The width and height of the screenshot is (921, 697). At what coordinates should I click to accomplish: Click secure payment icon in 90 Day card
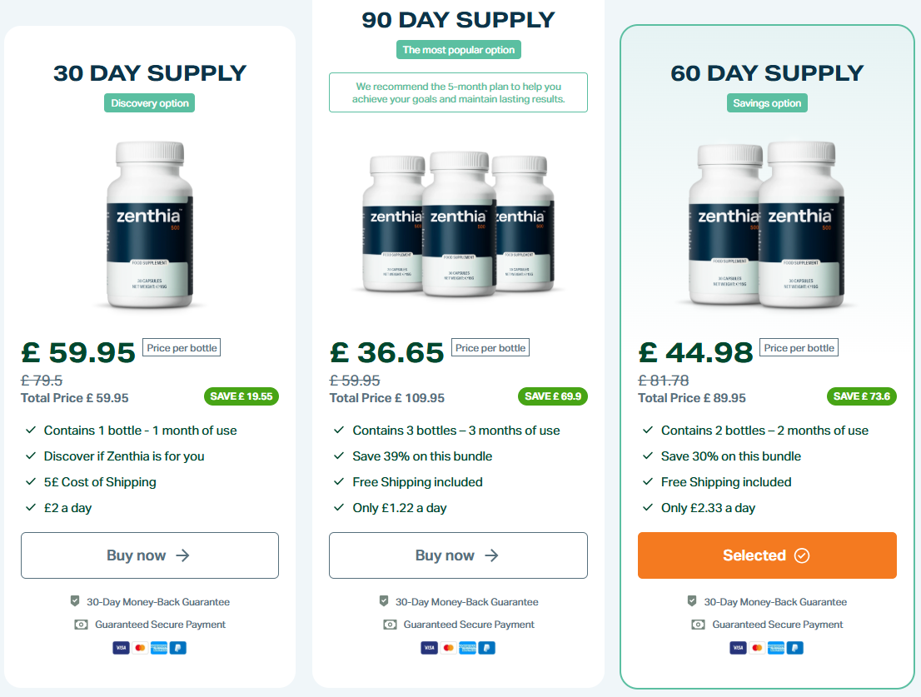[390, 625]
